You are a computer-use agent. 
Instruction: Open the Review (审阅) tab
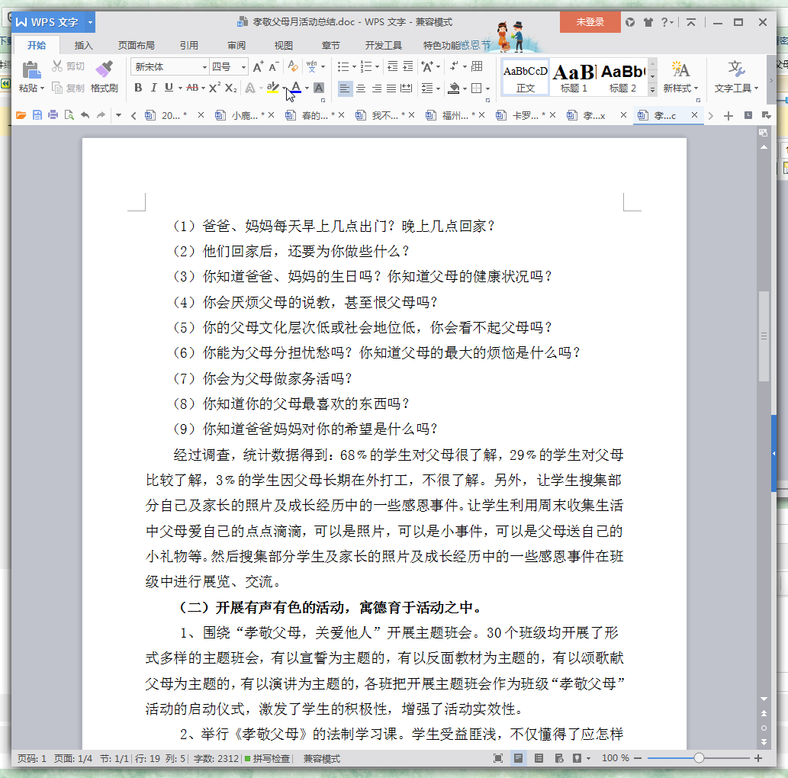pyautogui.click(x=236, y=45)
